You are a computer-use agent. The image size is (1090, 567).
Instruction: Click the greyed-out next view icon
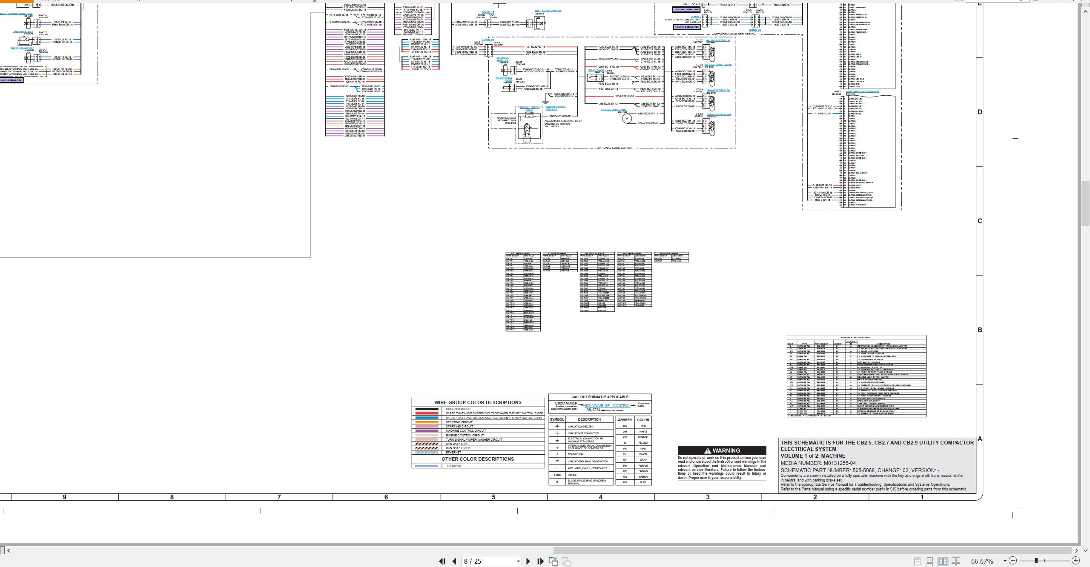(566, 561)
